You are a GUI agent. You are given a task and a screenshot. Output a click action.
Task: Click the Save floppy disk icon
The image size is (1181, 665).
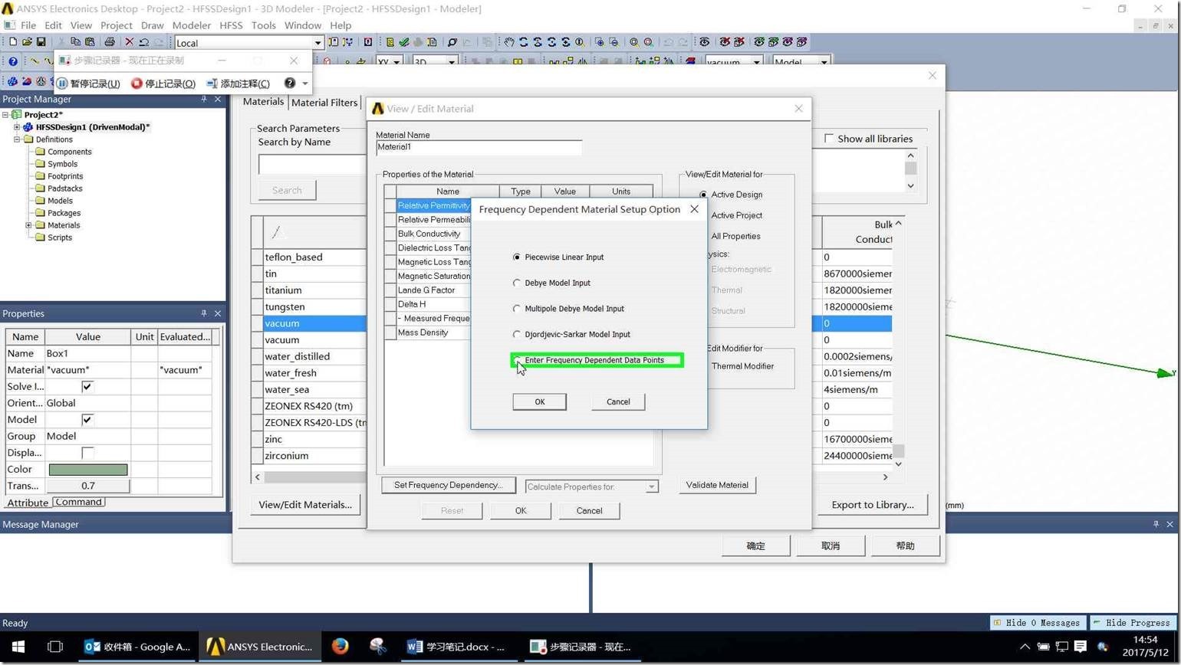point(41,42)
